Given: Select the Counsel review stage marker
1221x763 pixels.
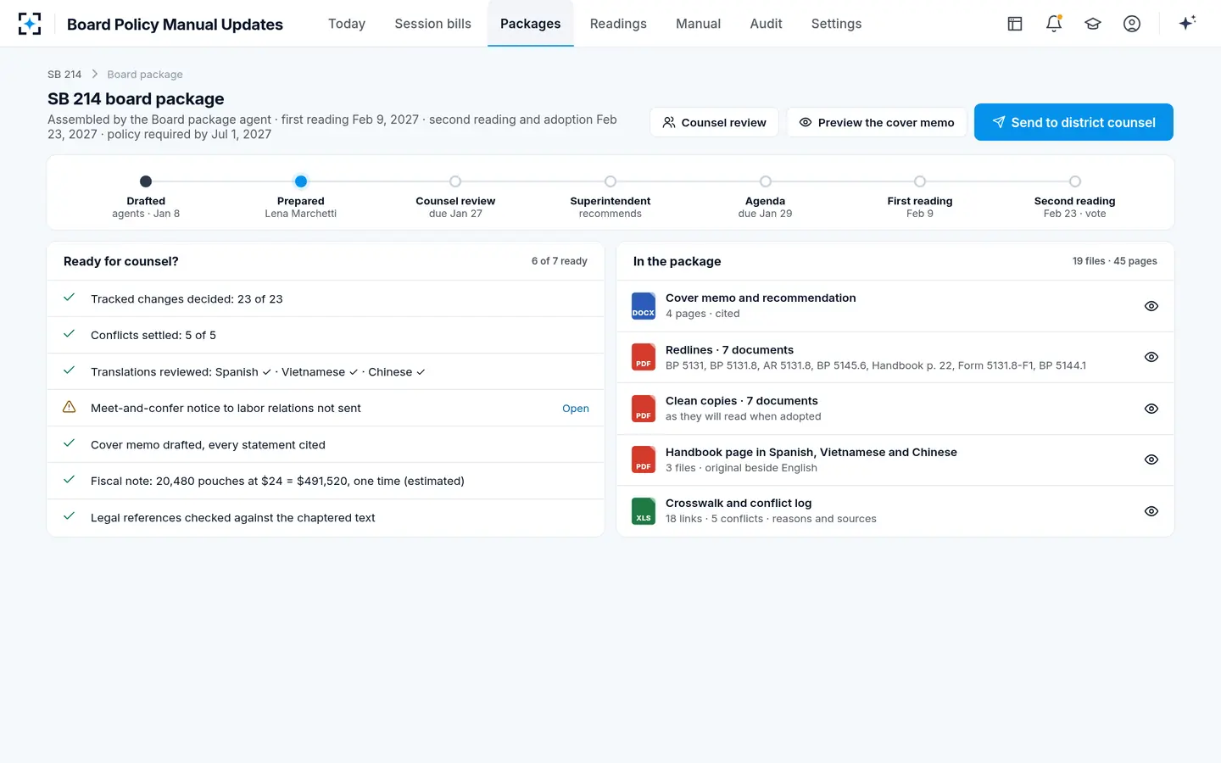Looking at the screenshot, I should pos(455,181).
